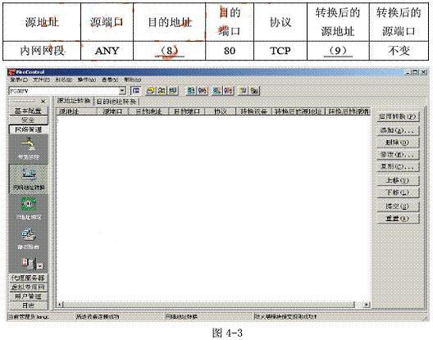Click the 上移 move up button

(398, 180)
